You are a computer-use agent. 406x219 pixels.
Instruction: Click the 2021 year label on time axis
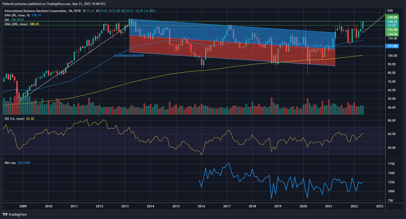tap(329, 206)
